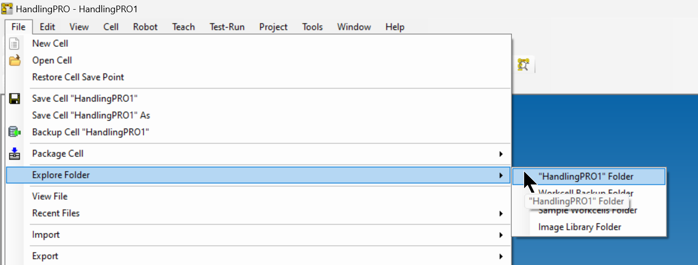Screen dimensions: 698x265
Task: Click the New Cell document icon
Action: click(15, 44)
